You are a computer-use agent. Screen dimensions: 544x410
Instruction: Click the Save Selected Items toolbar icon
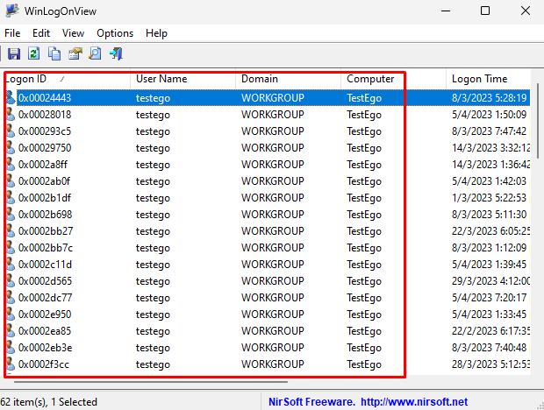coord(14,54)
